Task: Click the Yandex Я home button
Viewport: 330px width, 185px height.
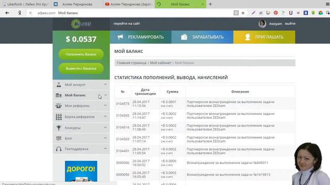Action: click(20, 13)
